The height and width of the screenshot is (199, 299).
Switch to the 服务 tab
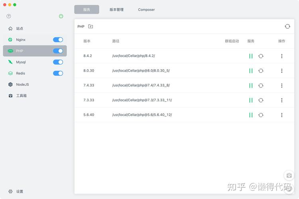pyautogui.click(x=87, y=10)
